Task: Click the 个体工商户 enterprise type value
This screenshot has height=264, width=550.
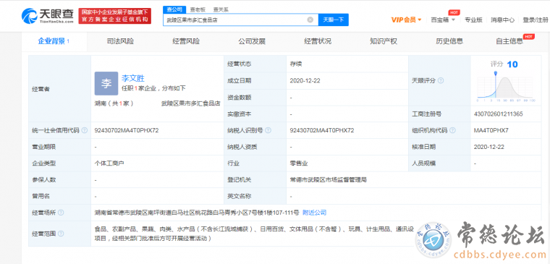Action: click(109, 163)
